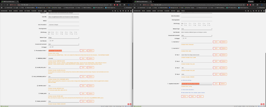This screenshot has width=266, height=107.
Task: Expand Show docker allocations in right window
Action: click(x=188, y=90)
